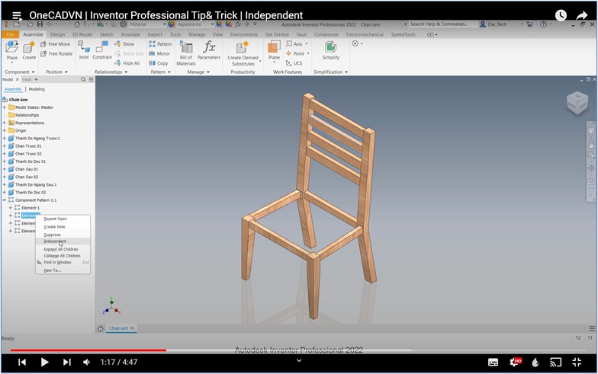Open the Relationships panel dropdown
Viewport: 598px width, 374px height.
[x=111, y=72]
